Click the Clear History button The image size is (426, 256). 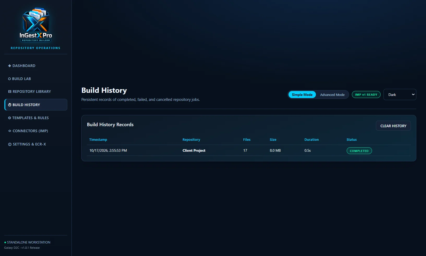tap(393, 126)
